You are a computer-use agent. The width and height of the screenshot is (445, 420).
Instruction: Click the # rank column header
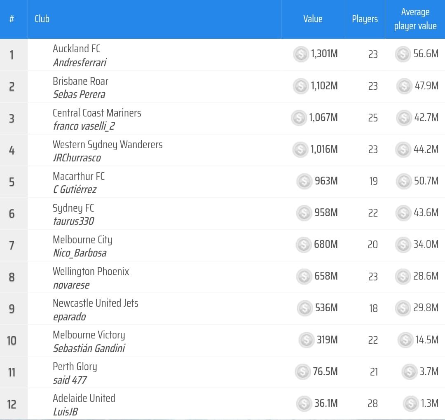tap(12, 19)
